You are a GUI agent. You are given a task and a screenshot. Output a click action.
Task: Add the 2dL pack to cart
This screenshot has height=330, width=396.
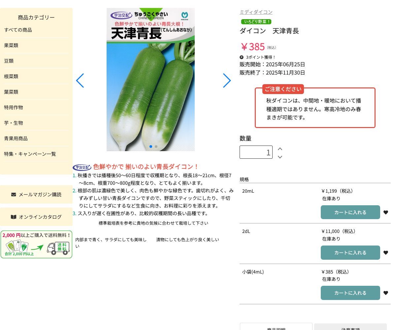350,252
